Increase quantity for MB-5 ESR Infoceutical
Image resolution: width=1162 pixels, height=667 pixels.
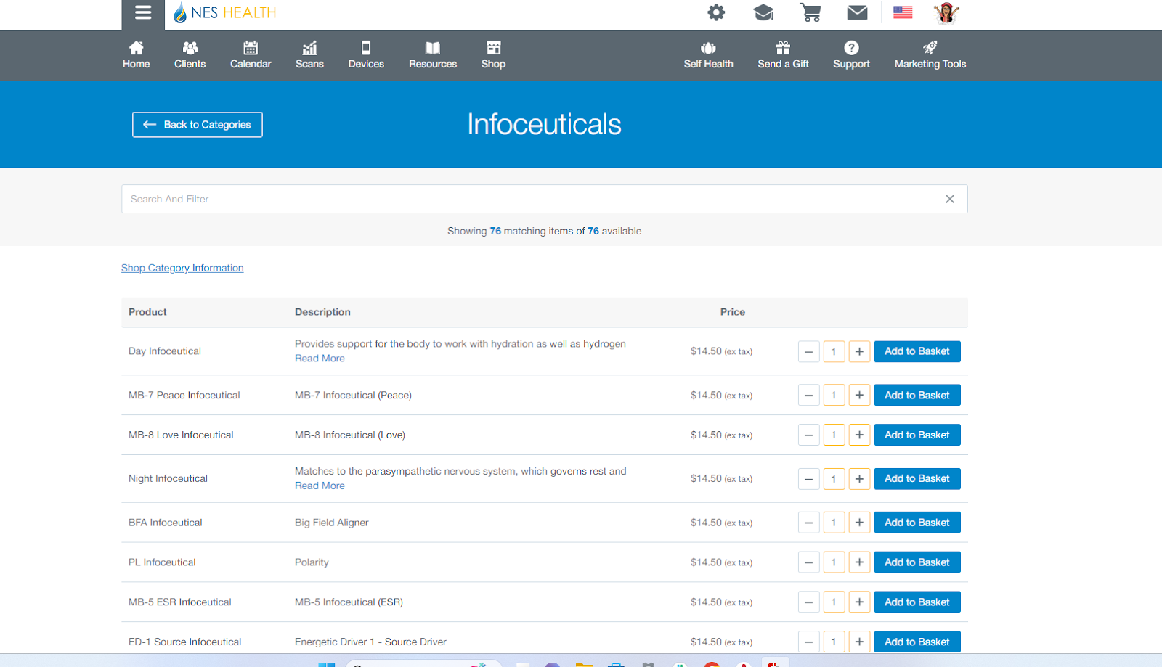859,602
